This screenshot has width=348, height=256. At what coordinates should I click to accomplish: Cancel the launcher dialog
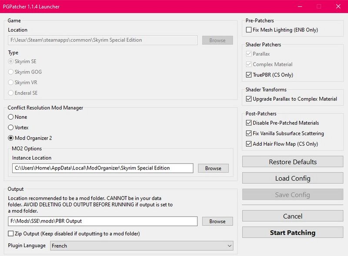292,216
